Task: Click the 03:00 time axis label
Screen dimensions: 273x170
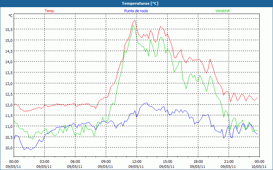Action: (x=44, y=162)
